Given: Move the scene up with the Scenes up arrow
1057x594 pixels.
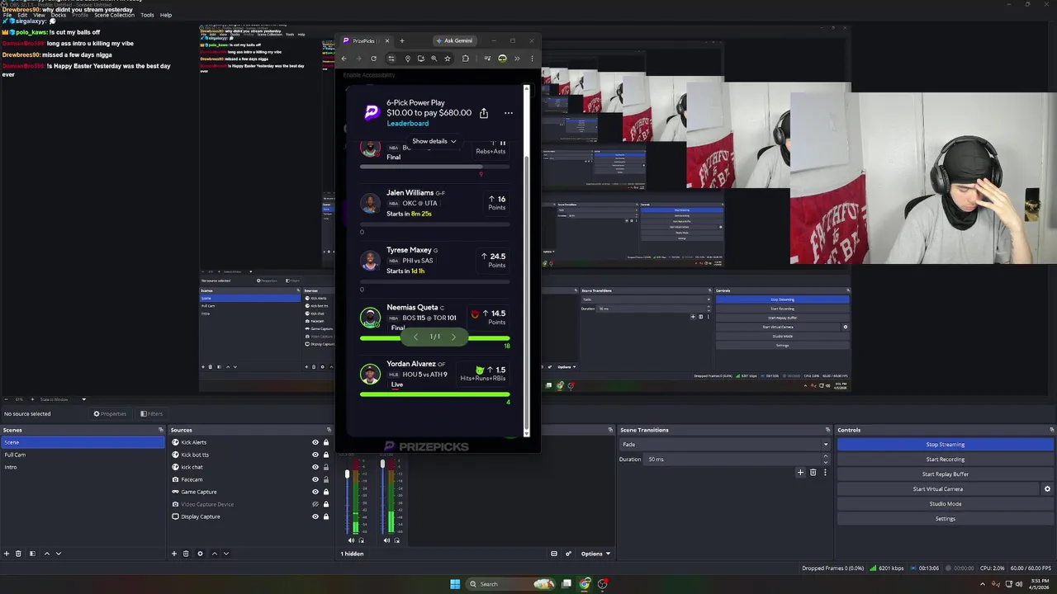Looking at the screenshot, I should [x=46, y=554].
